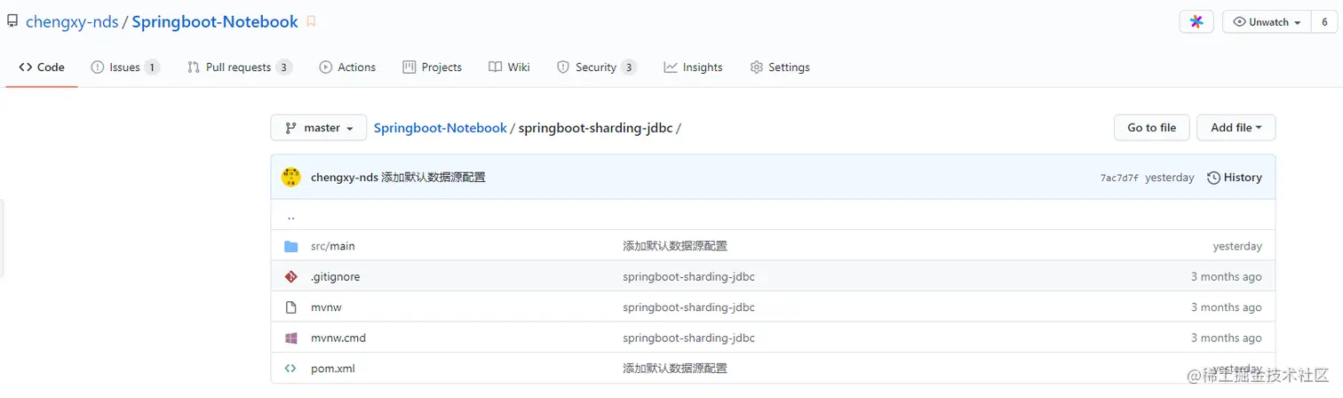1343x398 pixels.
Task: Open repository Settings tab
Action: point(780,68)
